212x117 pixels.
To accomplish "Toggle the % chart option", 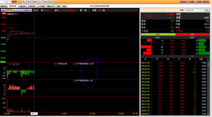I will tap(15, 10).
